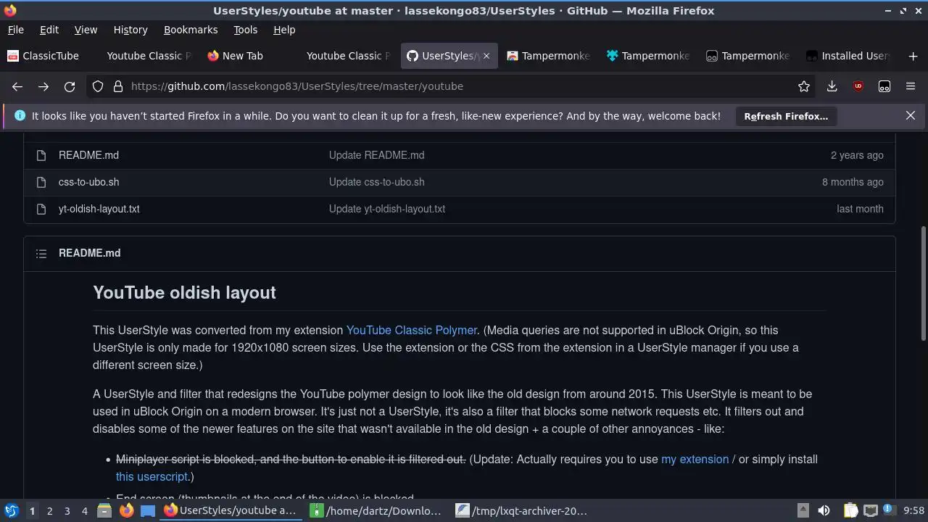
Task: Click the show desktop taskbar icon
Action: pos(148,510)
